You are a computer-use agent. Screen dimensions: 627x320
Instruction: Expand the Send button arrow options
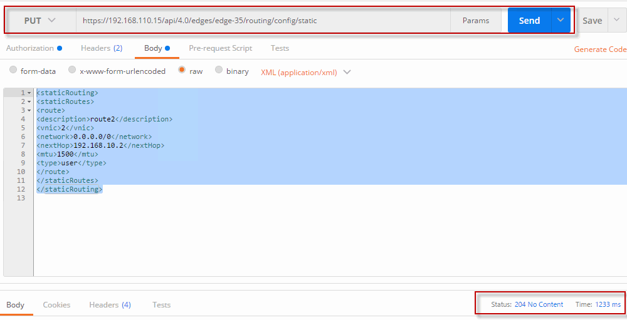[x=561, y=21]
